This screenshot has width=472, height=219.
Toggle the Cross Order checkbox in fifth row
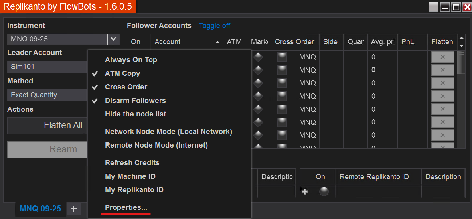[x=282, y=109]
